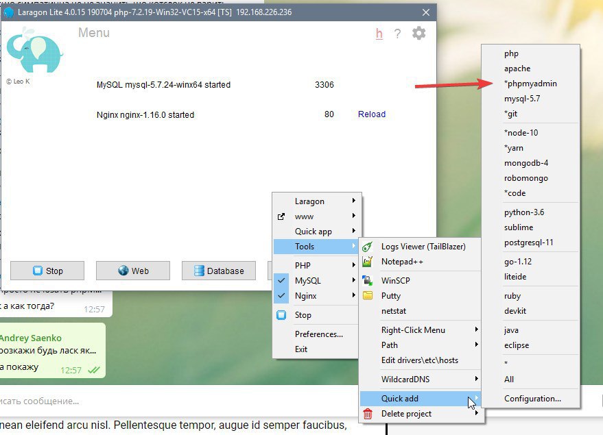The width and height of the screenshot is (603, 435).
Task: Expand the www submenu arrow
Action: [353, 216]
